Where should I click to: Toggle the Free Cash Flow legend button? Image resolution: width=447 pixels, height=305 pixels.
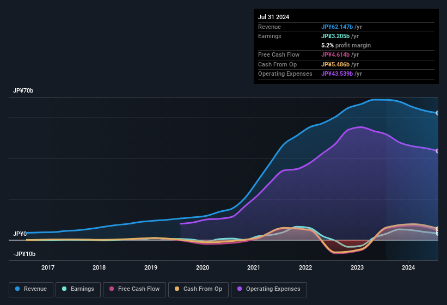134,289
